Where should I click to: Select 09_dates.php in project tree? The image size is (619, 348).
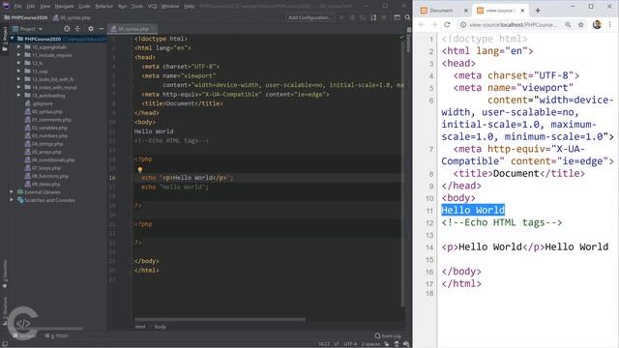(43, 184)
